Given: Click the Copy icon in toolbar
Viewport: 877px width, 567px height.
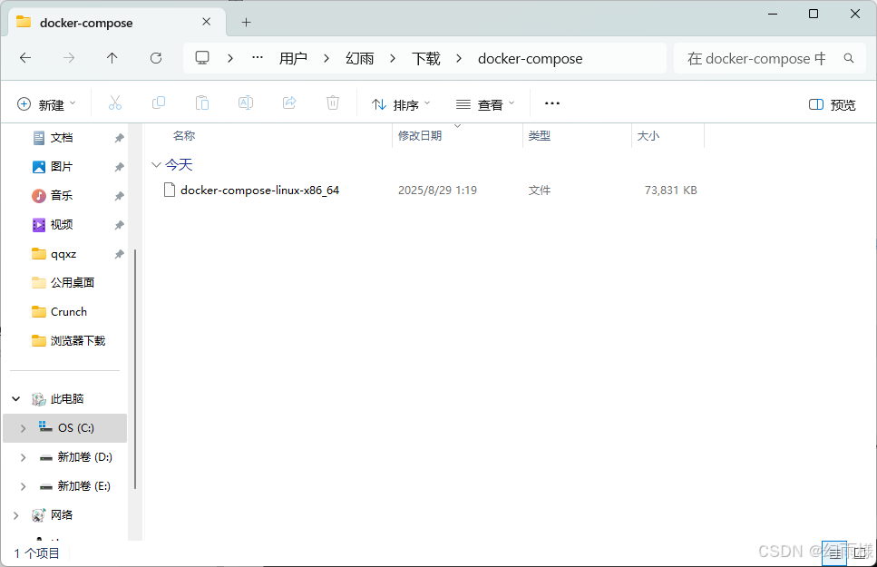Looking at the screenshot, I should click(x=159, y=103).
